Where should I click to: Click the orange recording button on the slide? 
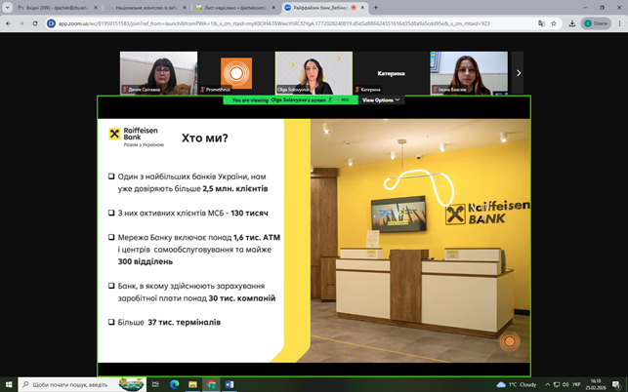point(508,341)
